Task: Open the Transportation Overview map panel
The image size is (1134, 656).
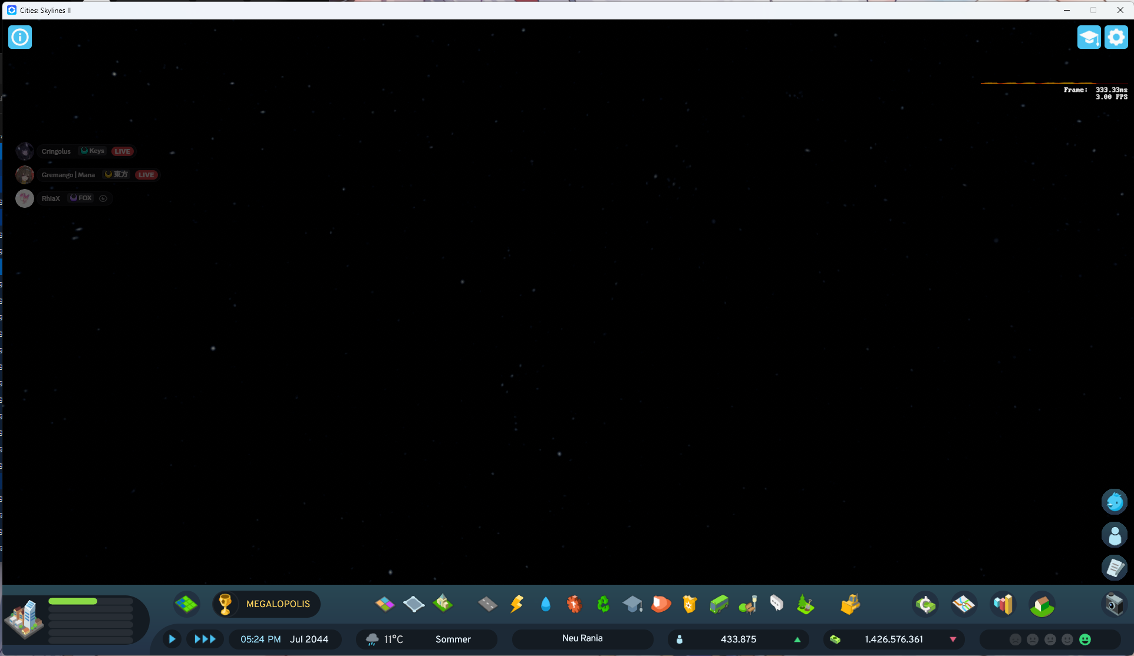Action: coord(964,605)
